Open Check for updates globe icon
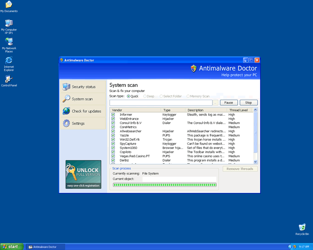 pyautogui.click(x=66, y=111)
